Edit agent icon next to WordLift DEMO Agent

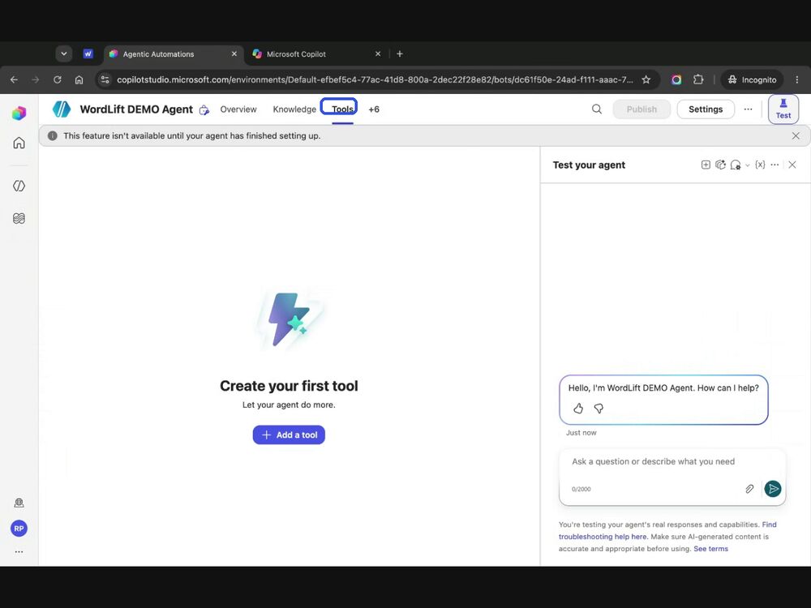(x=204, y=109)
